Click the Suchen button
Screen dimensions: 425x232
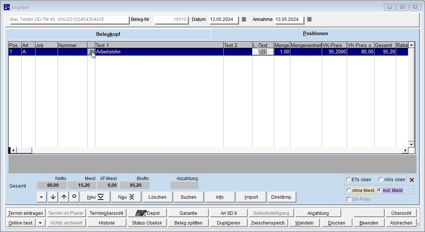tap(189, 197)
